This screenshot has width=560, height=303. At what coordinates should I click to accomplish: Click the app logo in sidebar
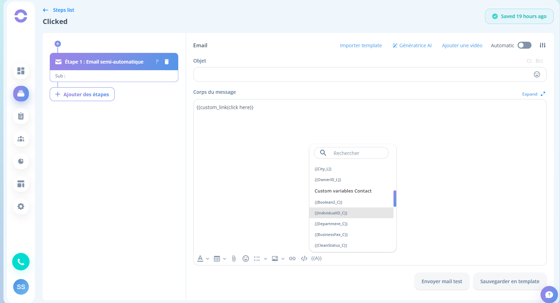click(x=21, y=16)
